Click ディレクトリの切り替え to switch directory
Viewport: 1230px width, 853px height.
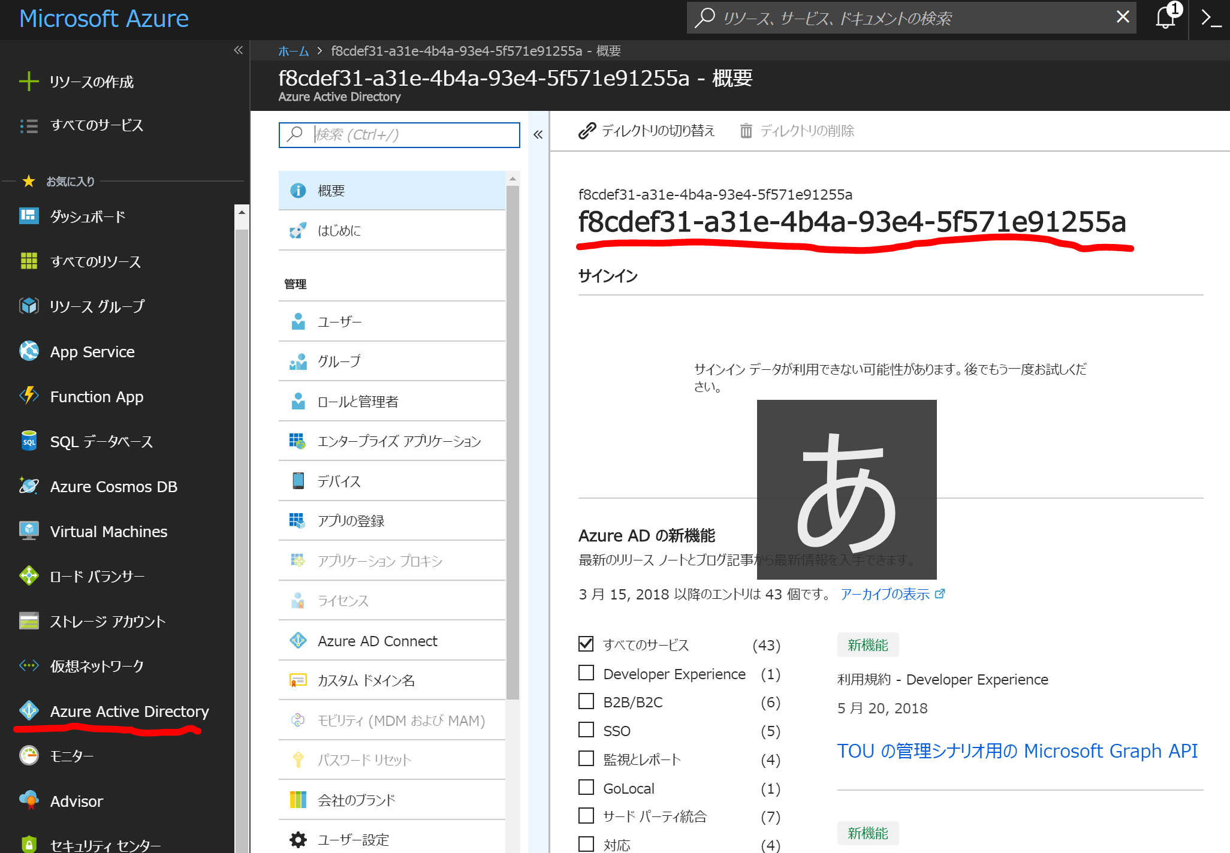(658, 131)
